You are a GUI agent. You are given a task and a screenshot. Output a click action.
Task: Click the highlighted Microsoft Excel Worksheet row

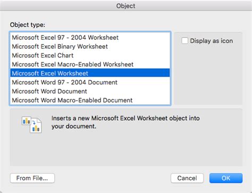pos(90,73)
